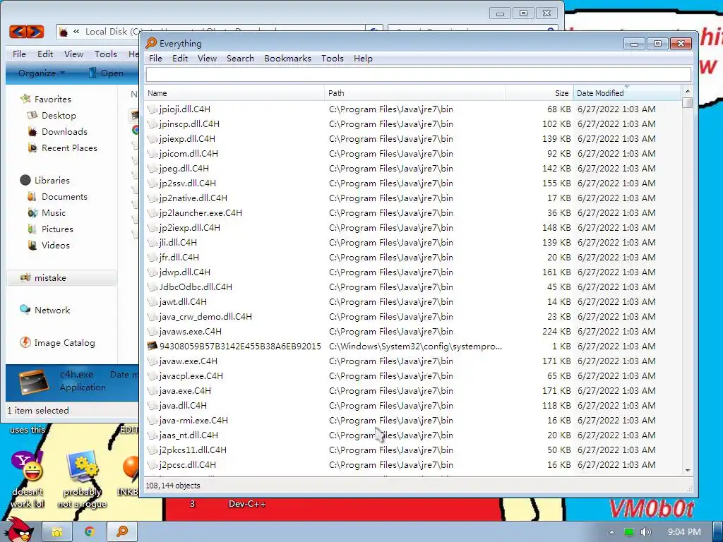The height and width of the screenshot is (542, 723).
Task: Sort results by the Path column header
Action: tap(415, 93)
